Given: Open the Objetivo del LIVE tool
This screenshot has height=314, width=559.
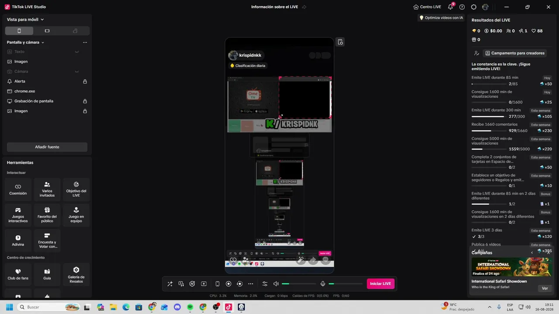Looking at the screenshot, I should [76, 190].
